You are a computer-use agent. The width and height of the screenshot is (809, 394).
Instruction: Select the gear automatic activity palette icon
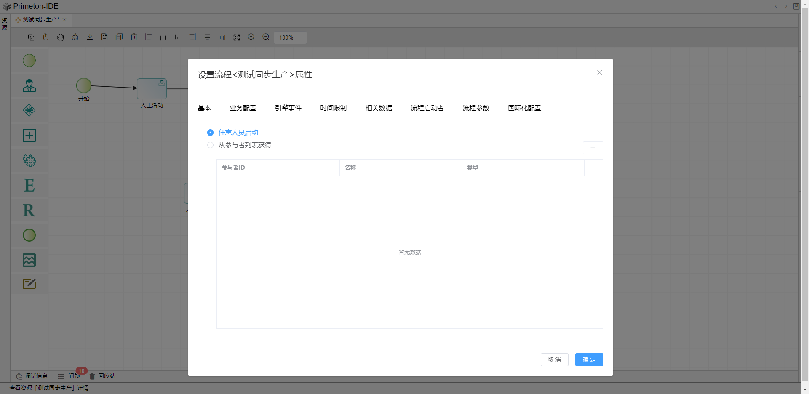29,160
